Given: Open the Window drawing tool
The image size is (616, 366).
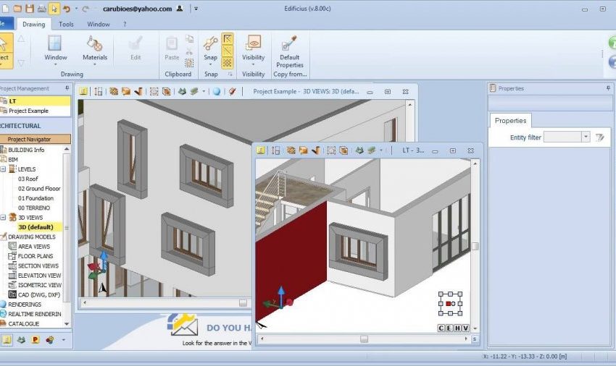Looking at the screenshot, I should coord(56,48).
